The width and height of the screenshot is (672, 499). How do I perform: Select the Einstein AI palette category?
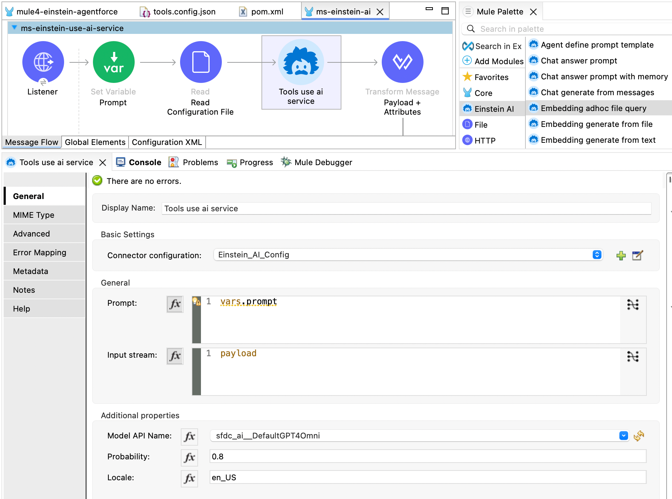493,109
